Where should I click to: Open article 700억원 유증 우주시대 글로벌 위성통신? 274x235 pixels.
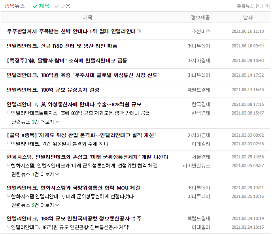coord(83,75)
